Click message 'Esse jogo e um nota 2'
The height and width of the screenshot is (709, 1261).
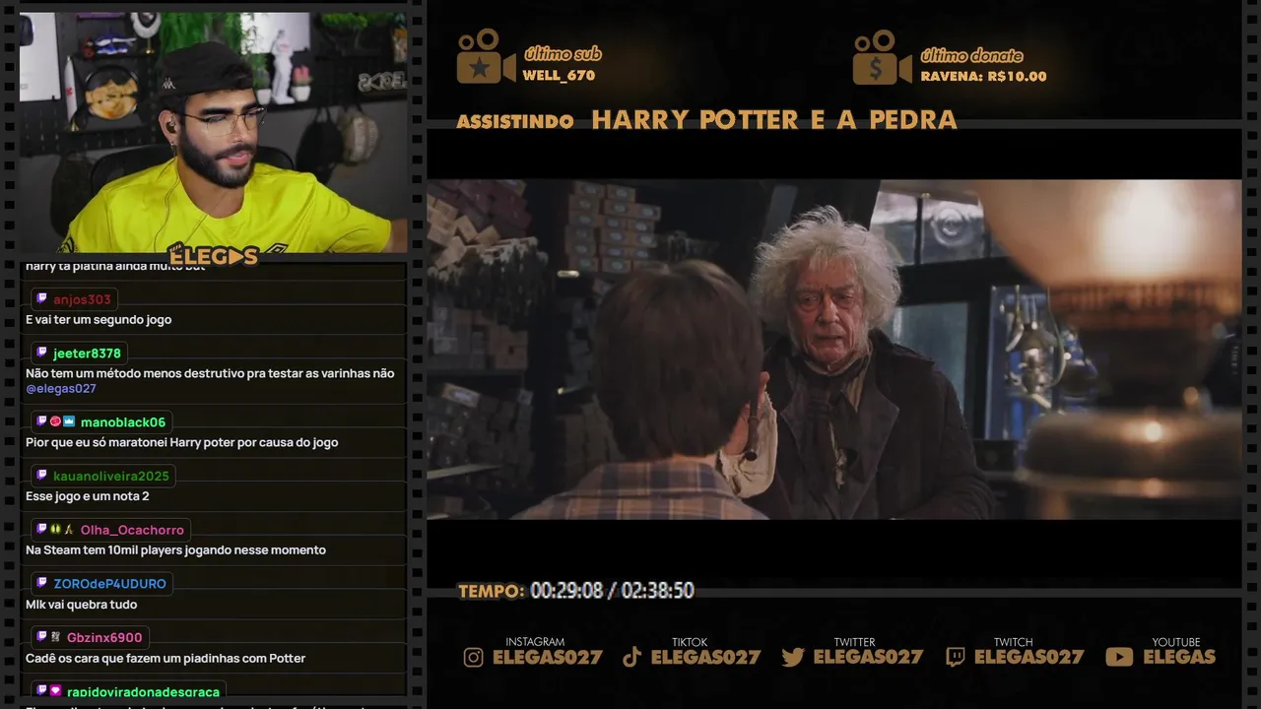(88, 496)
